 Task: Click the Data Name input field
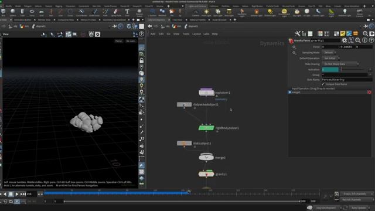coord(347,80)
